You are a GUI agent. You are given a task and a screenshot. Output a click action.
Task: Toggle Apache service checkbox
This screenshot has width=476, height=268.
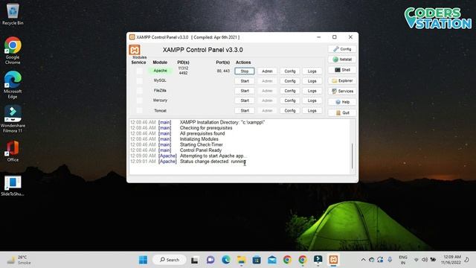pyautogui.click(x=139, y=71)
